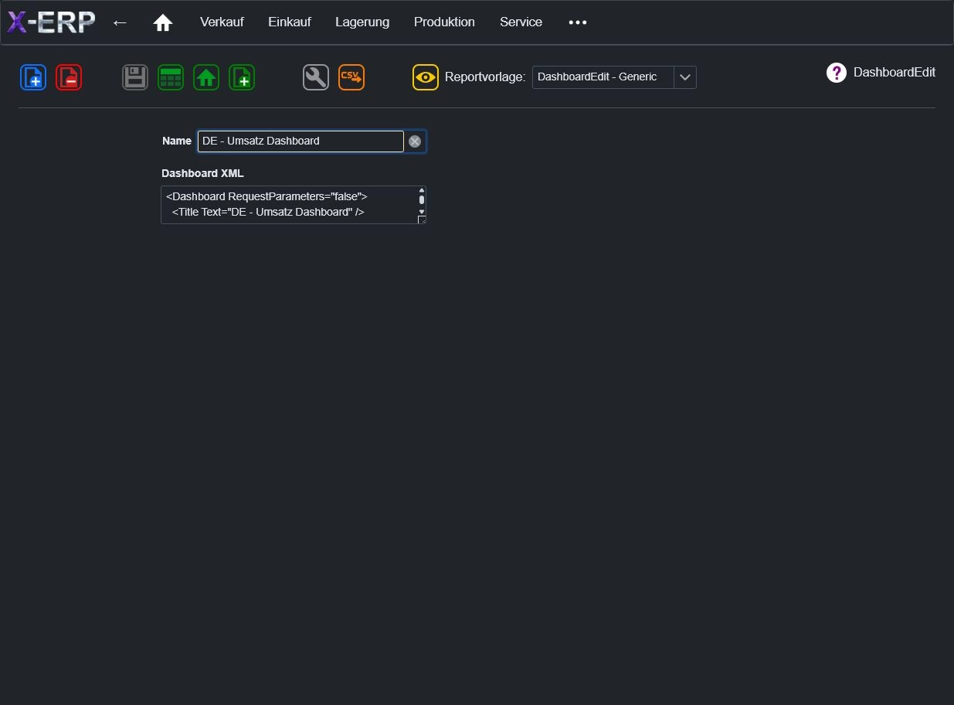
Task: Save with the floppy disk icon
Action: click(x=135, y=77)
